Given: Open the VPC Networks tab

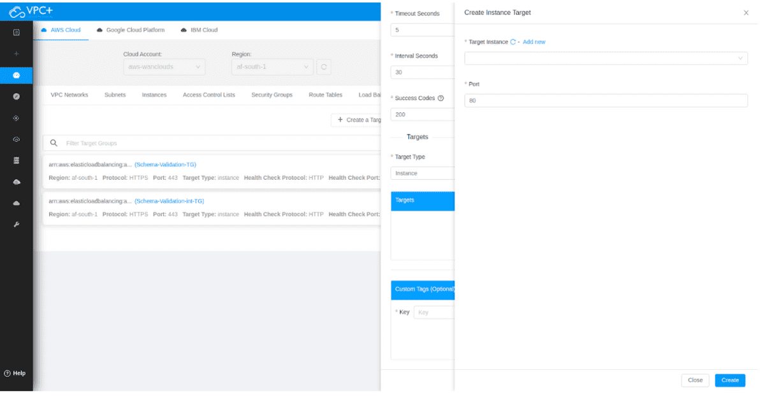Looking at the screenshot, I should [69, 95].
